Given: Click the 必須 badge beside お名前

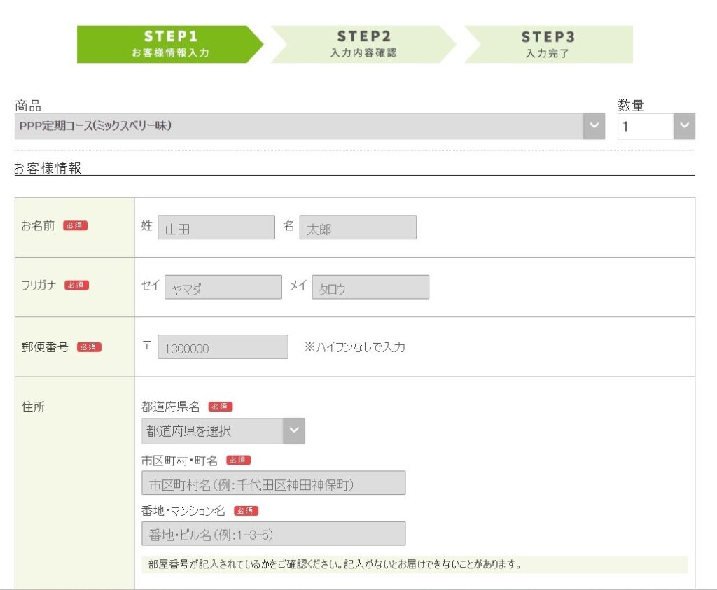Looking at the screenshot, I should tap(76, 225).
